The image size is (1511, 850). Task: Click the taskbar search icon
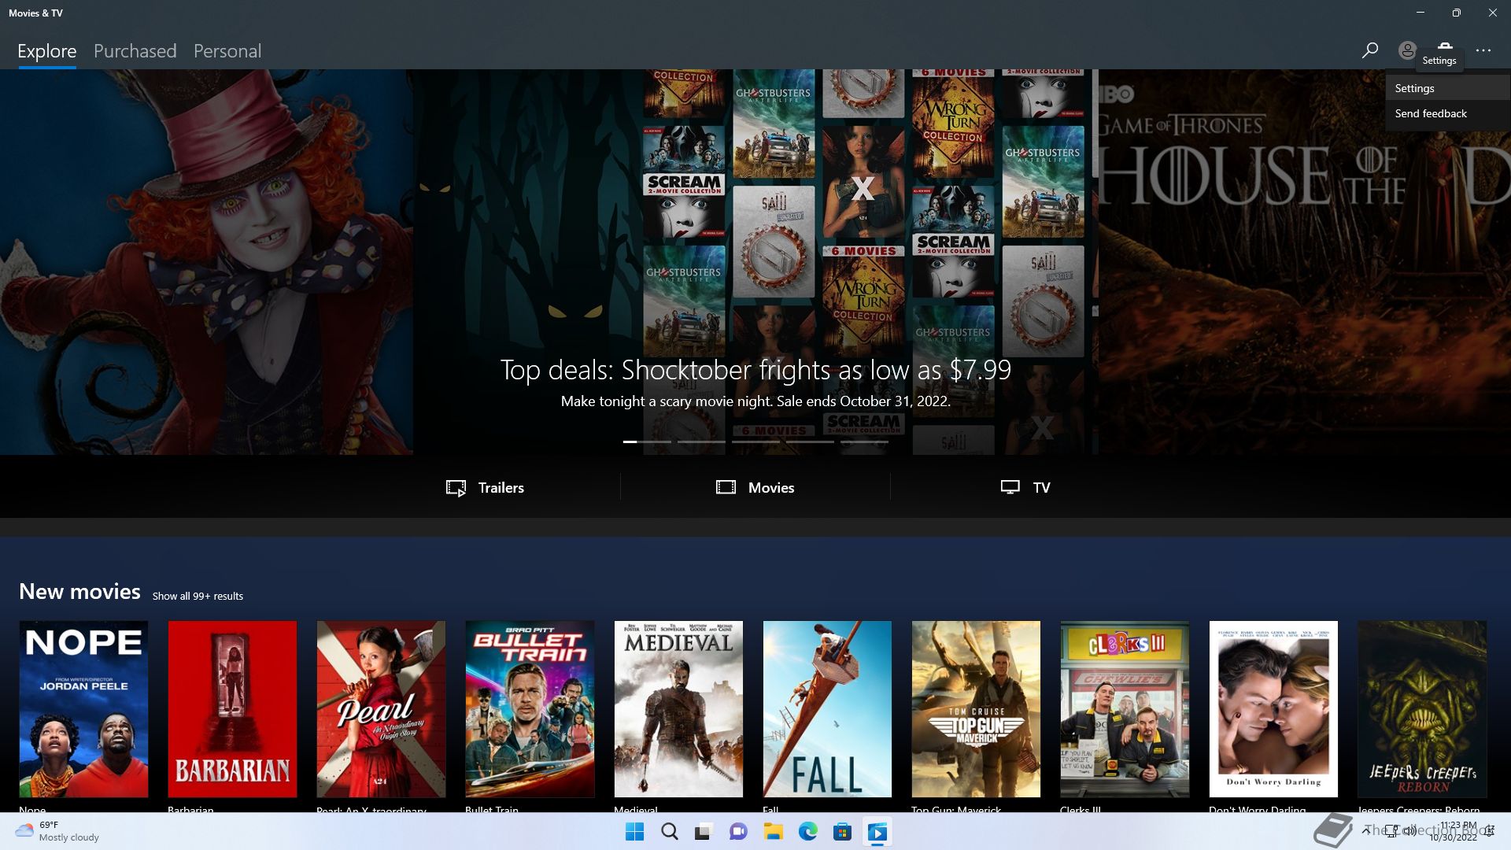tap(669, 832)
